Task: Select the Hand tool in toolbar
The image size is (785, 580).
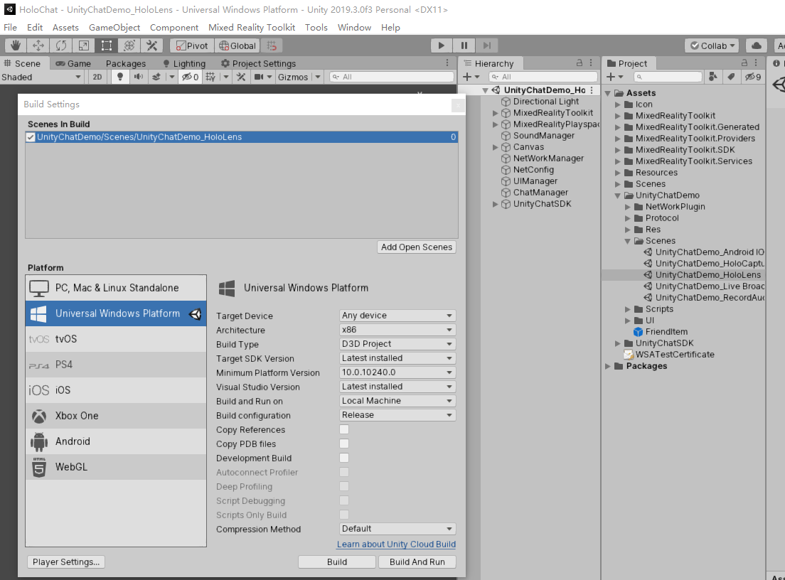Action: pyautogui.click(x=16, y=45)
